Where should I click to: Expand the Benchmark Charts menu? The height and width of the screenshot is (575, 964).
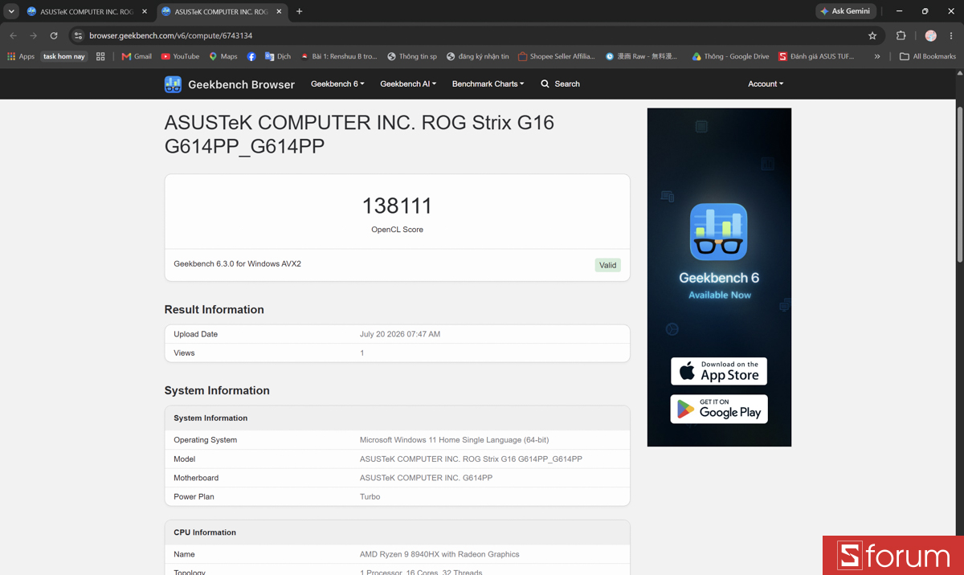click(488, 84)
